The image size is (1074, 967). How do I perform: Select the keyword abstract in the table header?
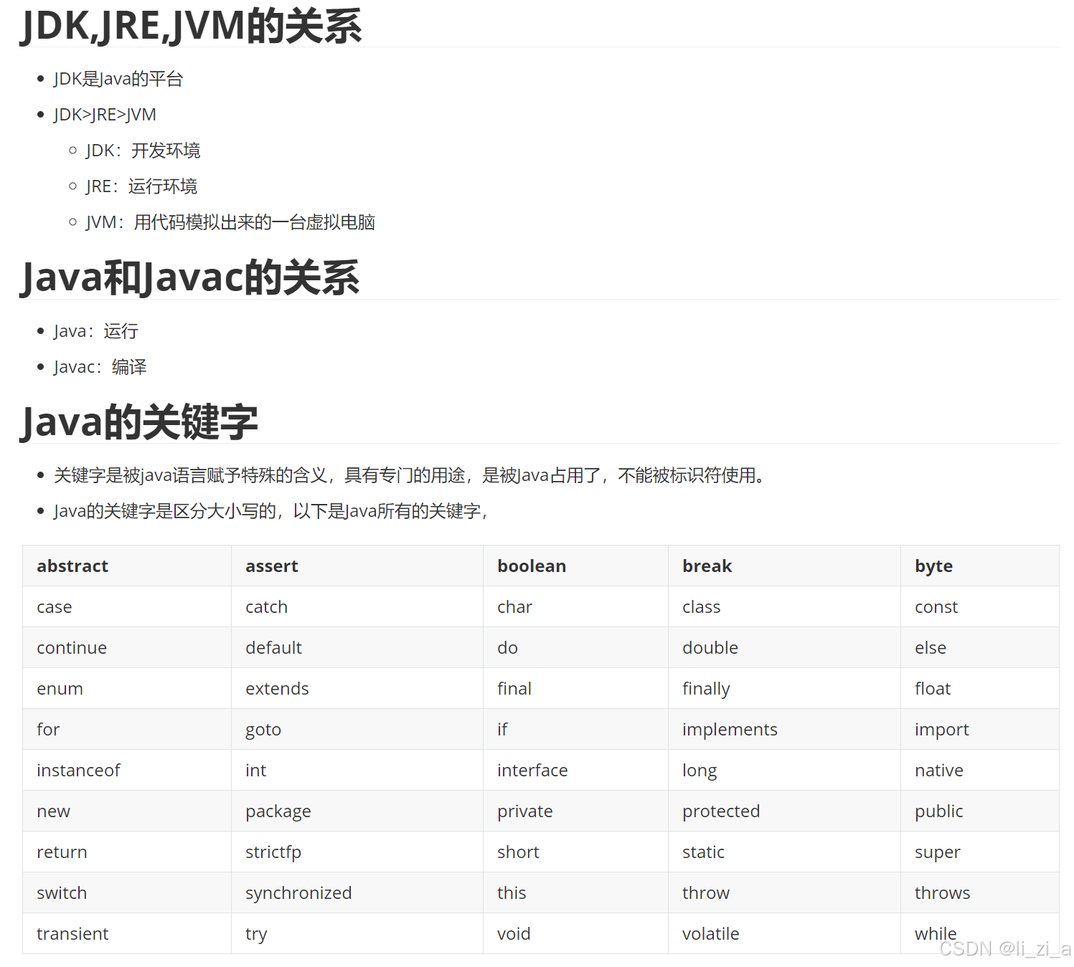72,566
